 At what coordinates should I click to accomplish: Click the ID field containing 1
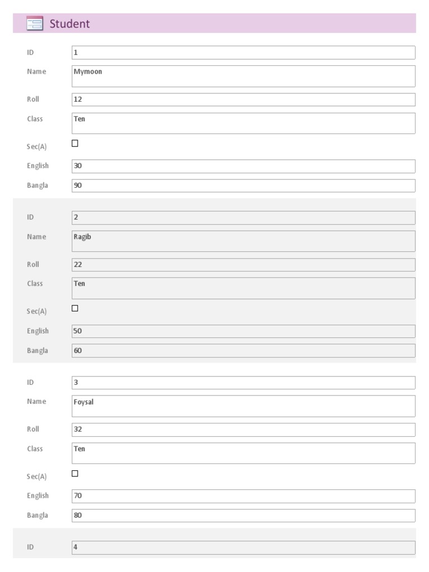tap(244, 53)
